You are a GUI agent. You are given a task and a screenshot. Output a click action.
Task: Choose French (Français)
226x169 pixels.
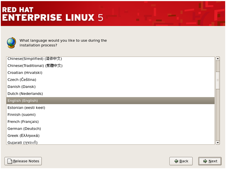point(111,122)
